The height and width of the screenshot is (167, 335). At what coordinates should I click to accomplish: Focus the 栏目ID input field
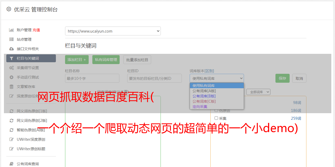tap(155, 78)
